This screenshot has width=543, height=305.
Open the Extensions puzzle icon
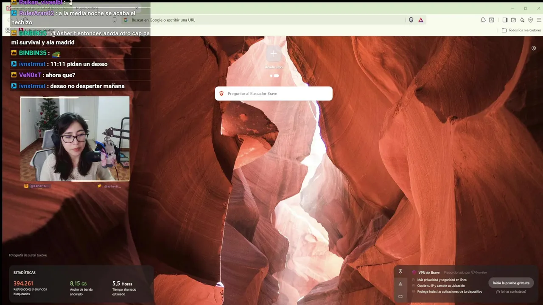[x=483, y=20]
